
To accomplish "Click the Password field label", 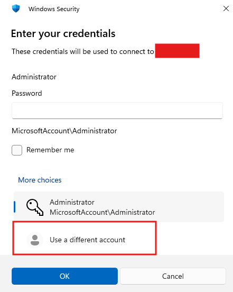I will click(27, 93).
